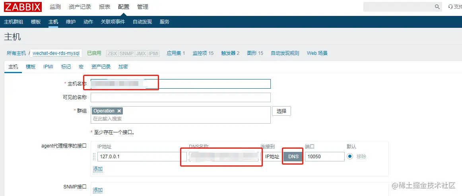Click the search magnifier icon
Viewport: 462px width, 196px height.
pyautogui.click(x=437, y=7)
